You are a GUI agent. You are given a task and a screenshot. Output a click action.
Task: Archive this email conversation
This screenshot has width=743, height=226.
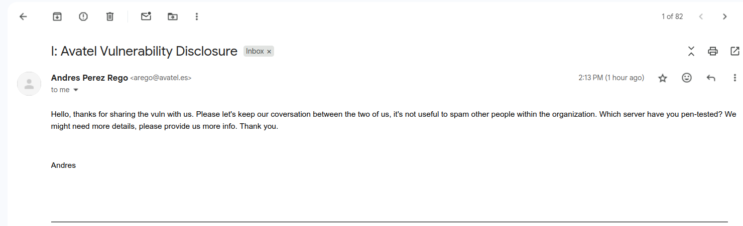[57, 17]
